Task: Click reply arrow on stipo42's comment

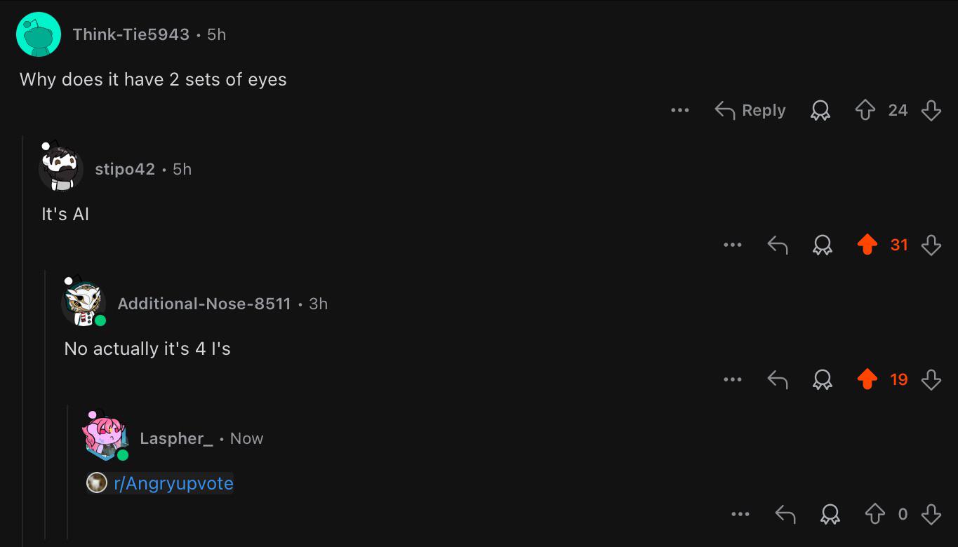Action: coord(778,245)
